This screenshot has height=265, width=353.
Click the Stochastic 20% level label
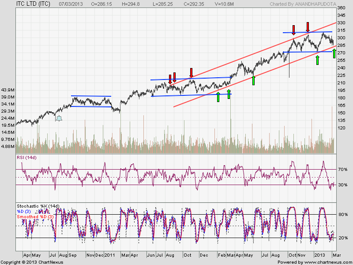(343, 238)
